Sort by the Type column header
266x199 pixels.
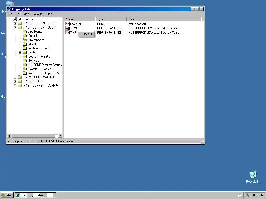[x=111, y=19]
